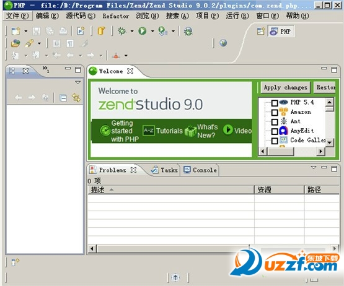Viewport: 344px width, 286px height.
Task: Click the New file toolbar icon
Action: pyautogui.click(x=15, y=31)
